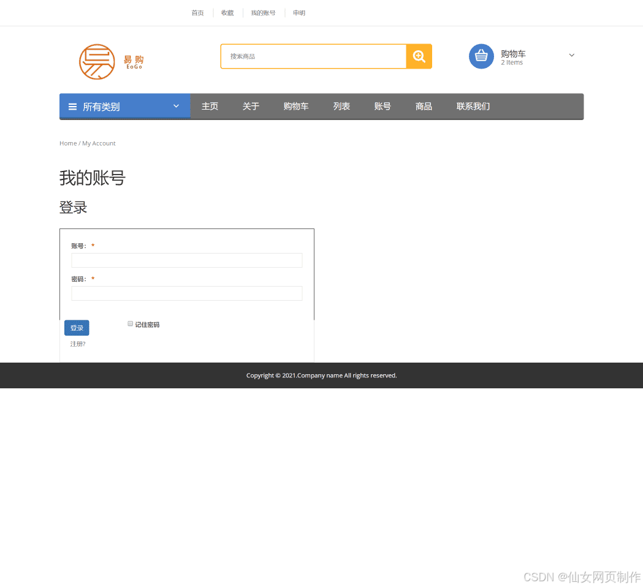Click the EoGo logo

[x=111, y=62]
